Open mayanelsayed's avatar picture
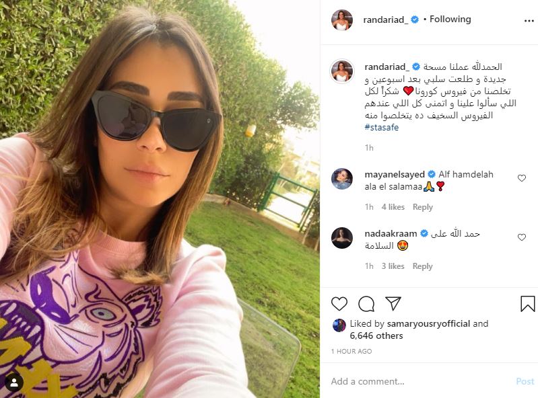 (x=342, y=179)
